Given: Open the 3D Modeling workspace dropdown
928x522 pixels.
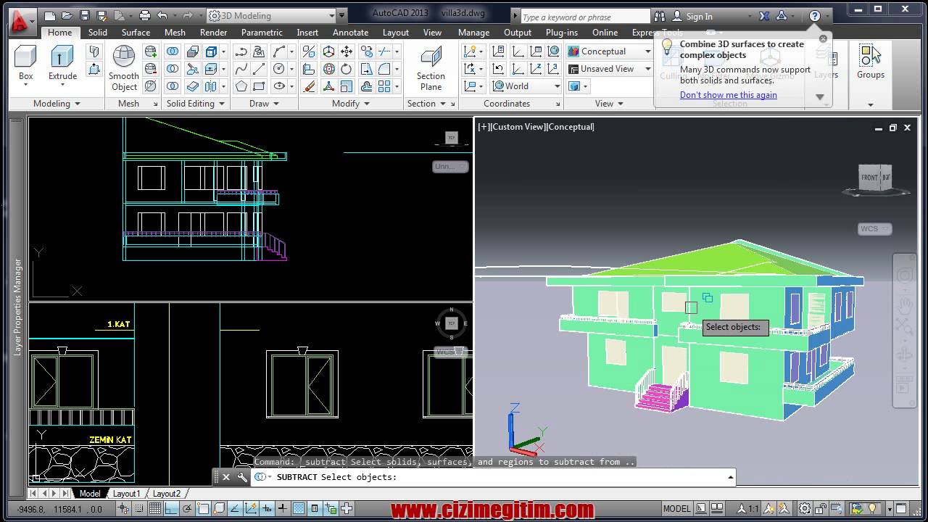Looking at the screenshot, I should click(271, 16).
